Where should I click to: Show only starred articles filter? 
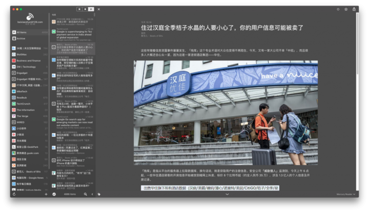coord(79,9)
